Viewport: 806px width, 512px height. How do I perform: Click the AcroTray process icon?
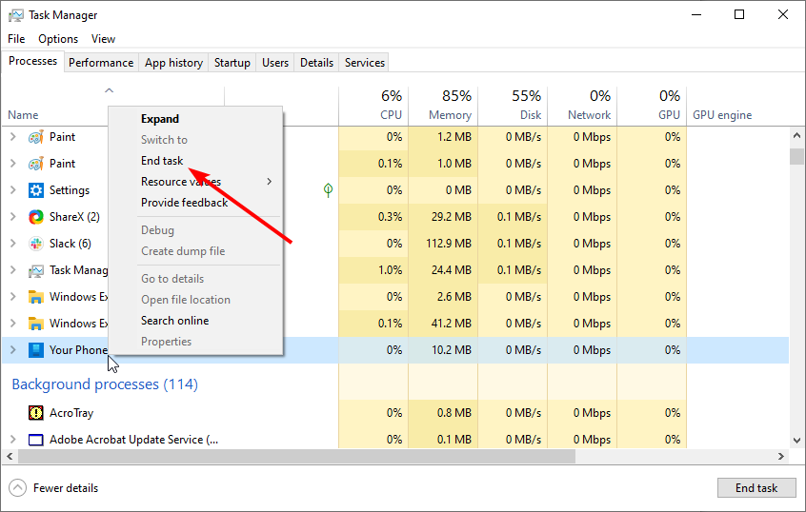(36, 413)
